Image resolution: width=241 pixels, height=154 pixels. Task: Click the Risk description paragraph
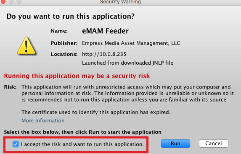(127, 93)
